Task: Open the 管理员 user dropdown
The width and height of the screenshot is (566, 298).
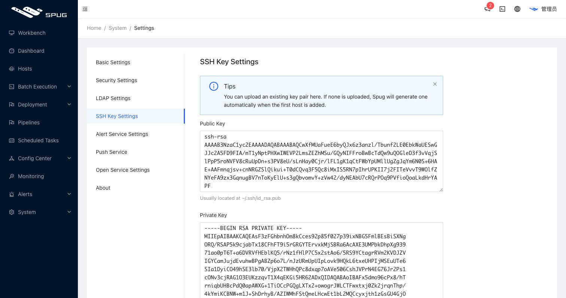Action: pos(543,9)
